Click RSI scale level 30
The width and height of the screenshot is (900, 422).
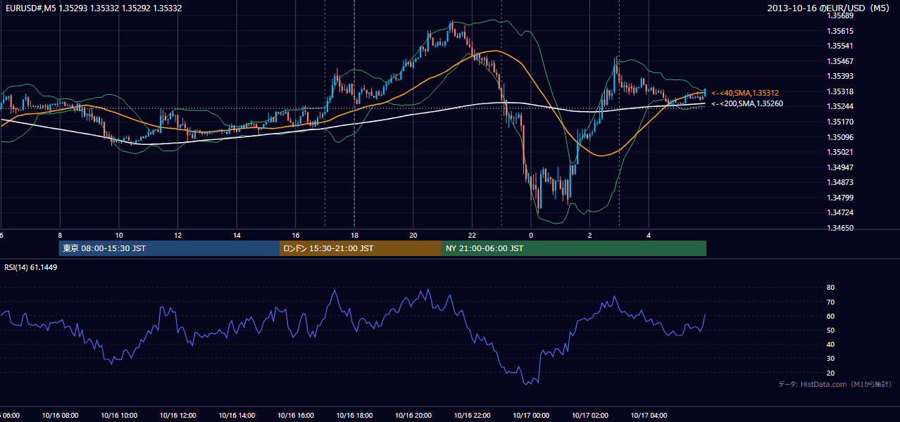[830, 359]
